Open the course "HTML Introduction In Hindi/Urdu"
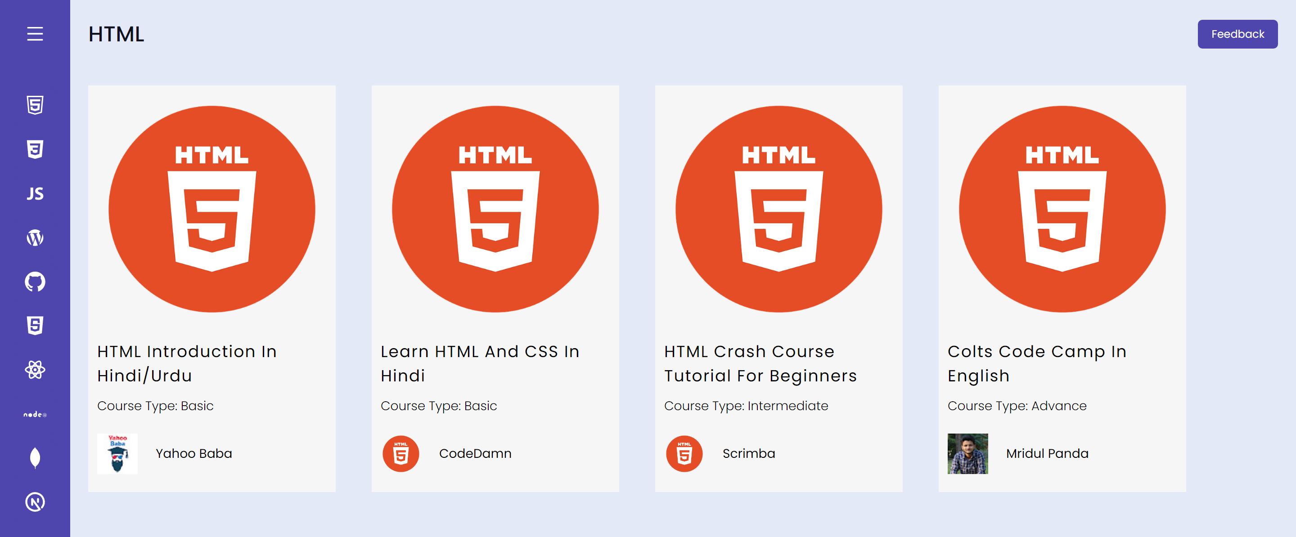Image resolution: width=1296 pixels, height=537 pixels. 187,363
